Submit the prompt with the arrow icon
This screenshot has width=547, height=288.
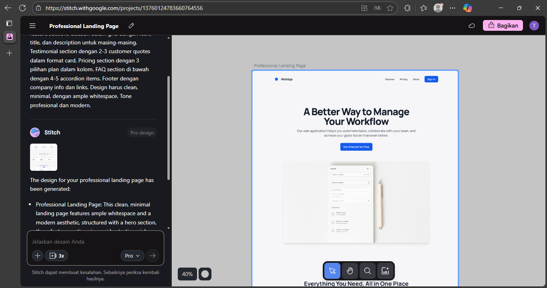tap(153, 256)
